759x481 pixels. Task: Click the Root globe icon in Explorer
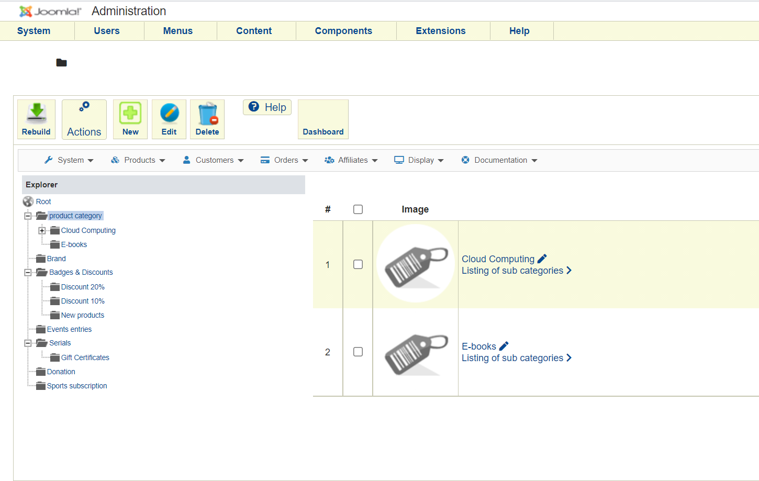point(28,202)
